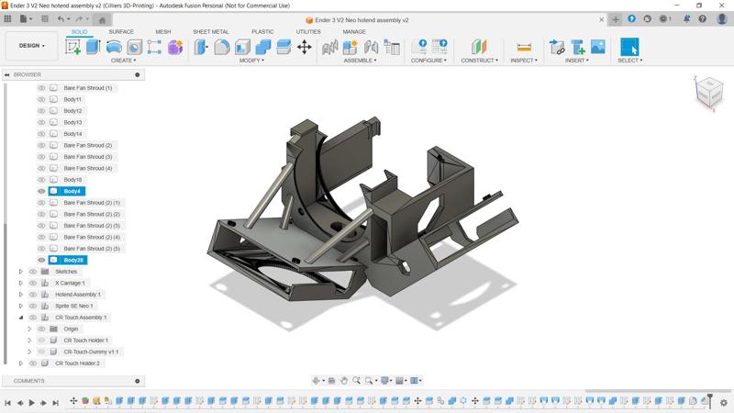The image size is (734, 413).
Task: Switch to the SURFACE tab
Action: pos(121,31)
